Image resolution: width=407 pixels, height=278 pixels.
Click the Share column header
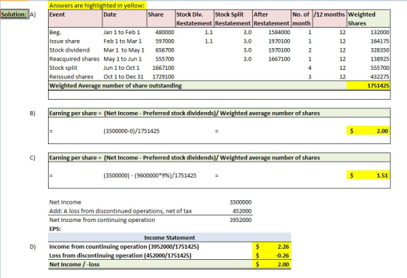[x=161, y=18]
